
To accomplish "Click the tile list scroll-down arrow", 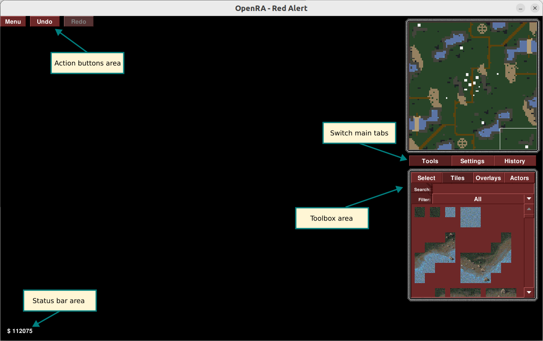I will point(529,292).
